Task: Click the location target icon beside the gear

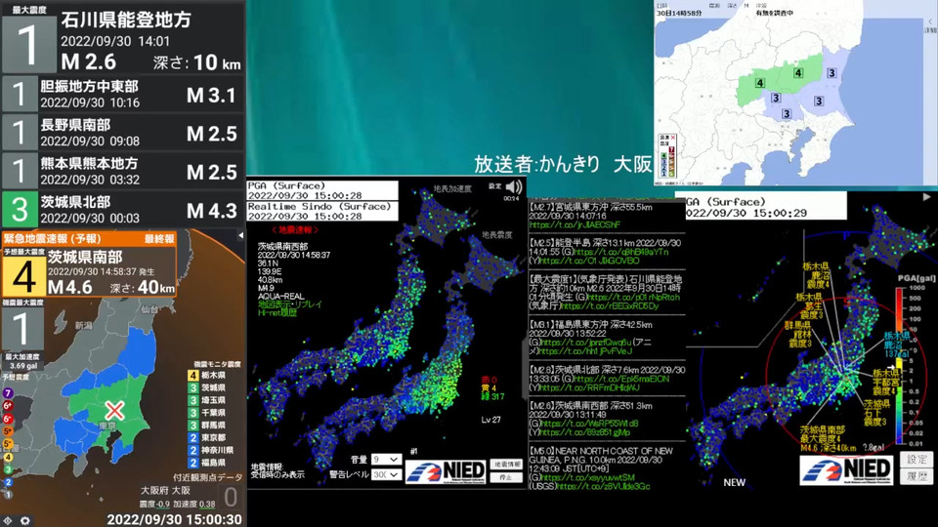Action: click(7, 520)
